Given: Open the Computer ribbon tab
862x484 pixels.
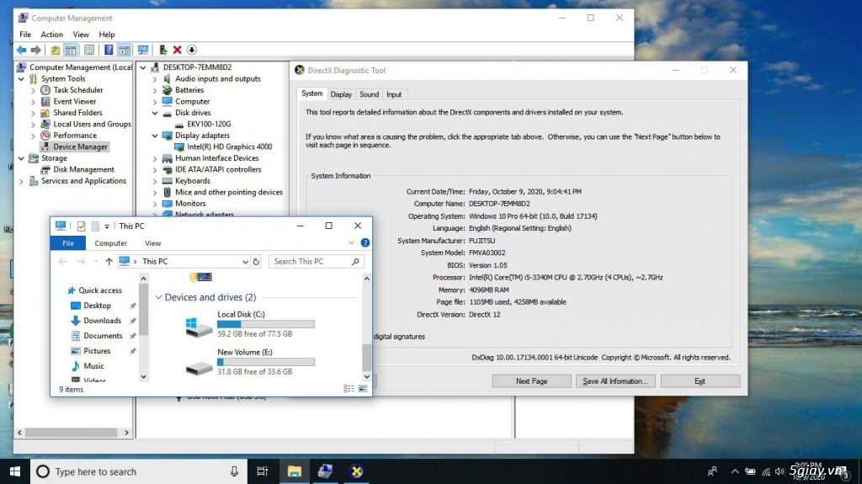Looking at the screenshot, I should [110, 243].
